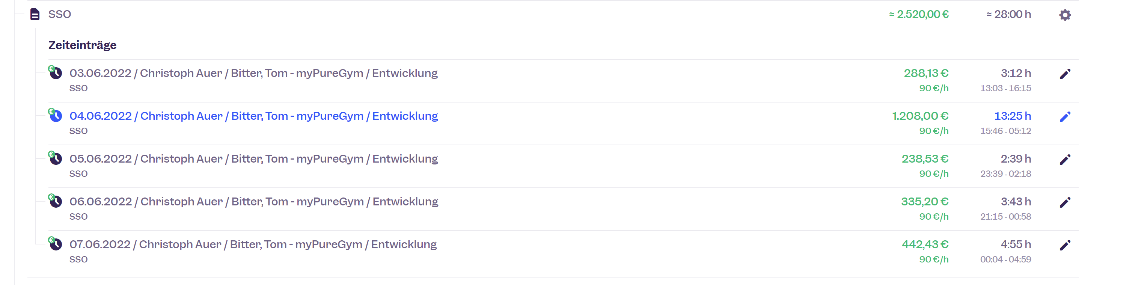
Task: Click the billable clock icon for 07.06.2022
Action: (55, 244)
